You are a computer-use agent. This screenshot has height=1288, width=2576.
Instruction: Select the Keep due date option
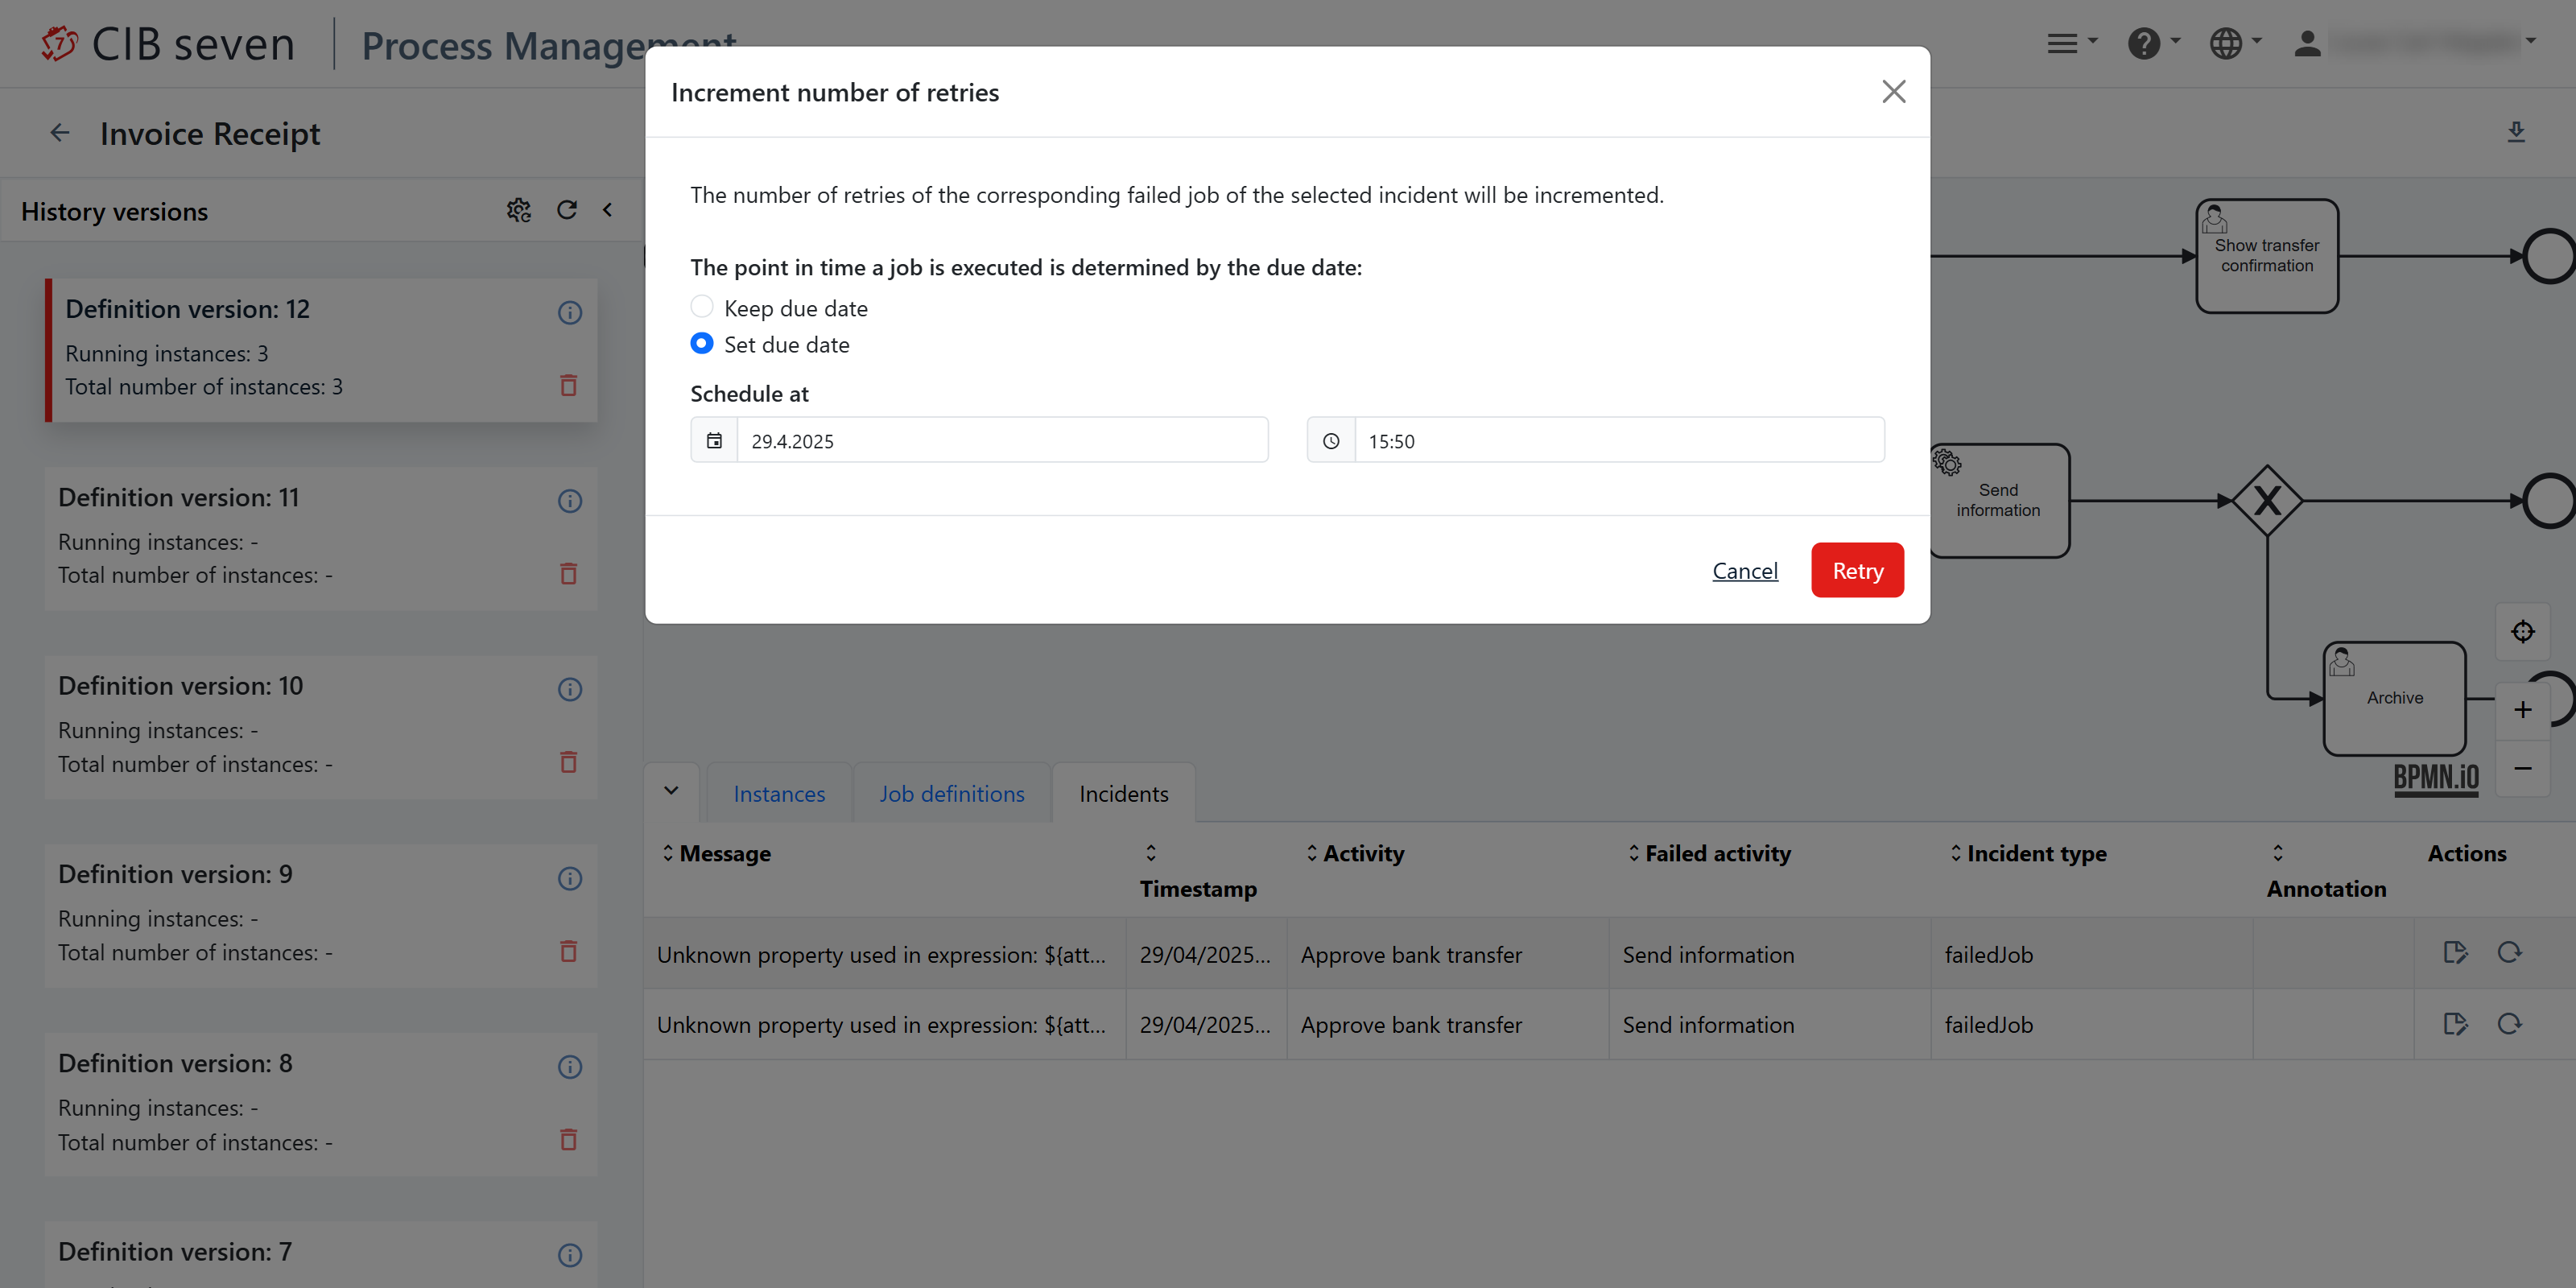click(702, 307)
